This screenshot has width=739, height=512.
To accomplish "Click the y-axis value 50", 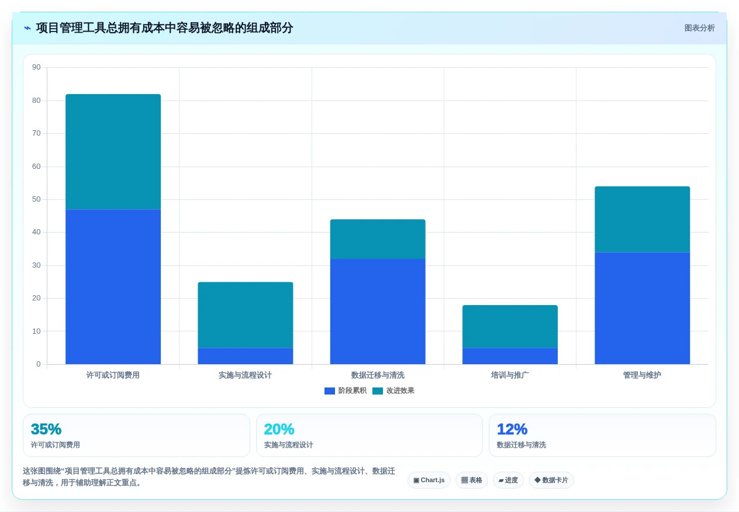I will 36,199.
